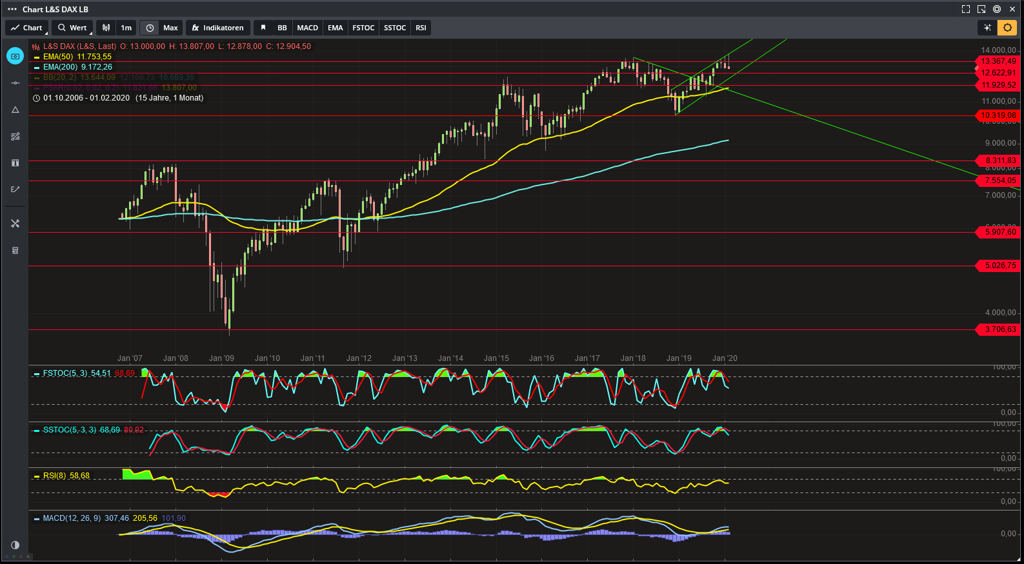Toggle the half-circle contrast theme icon
Screen dimensions: 1024x564
15,545
